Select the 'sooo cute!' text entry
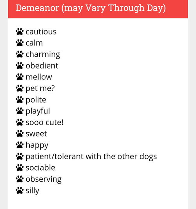The width and height of the screenshot is (196, 209). click(44, 123)
